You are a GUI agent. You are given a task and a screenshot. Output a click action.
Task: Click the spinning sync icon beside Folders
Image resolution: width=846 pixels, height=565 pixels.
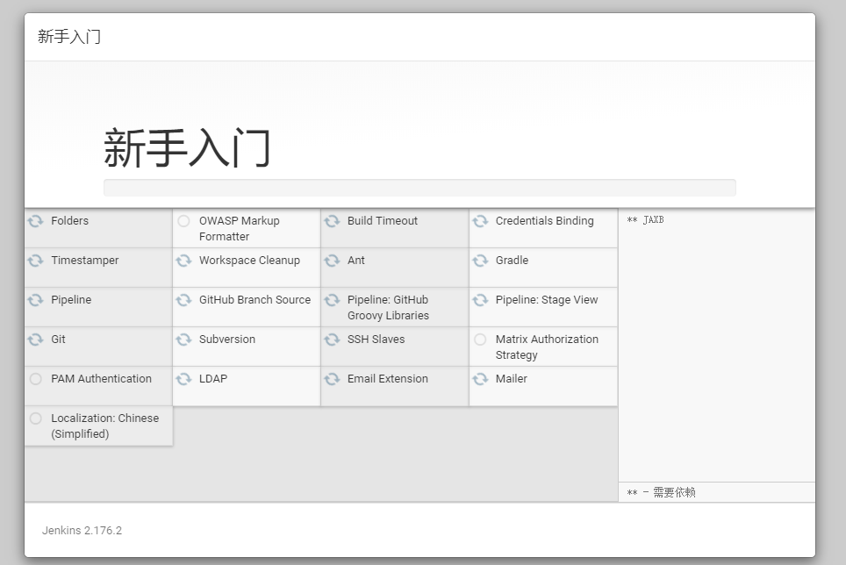pos(36,221)
